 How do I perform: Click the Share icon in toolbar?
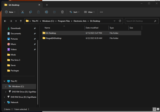click(x=54, y=12)
